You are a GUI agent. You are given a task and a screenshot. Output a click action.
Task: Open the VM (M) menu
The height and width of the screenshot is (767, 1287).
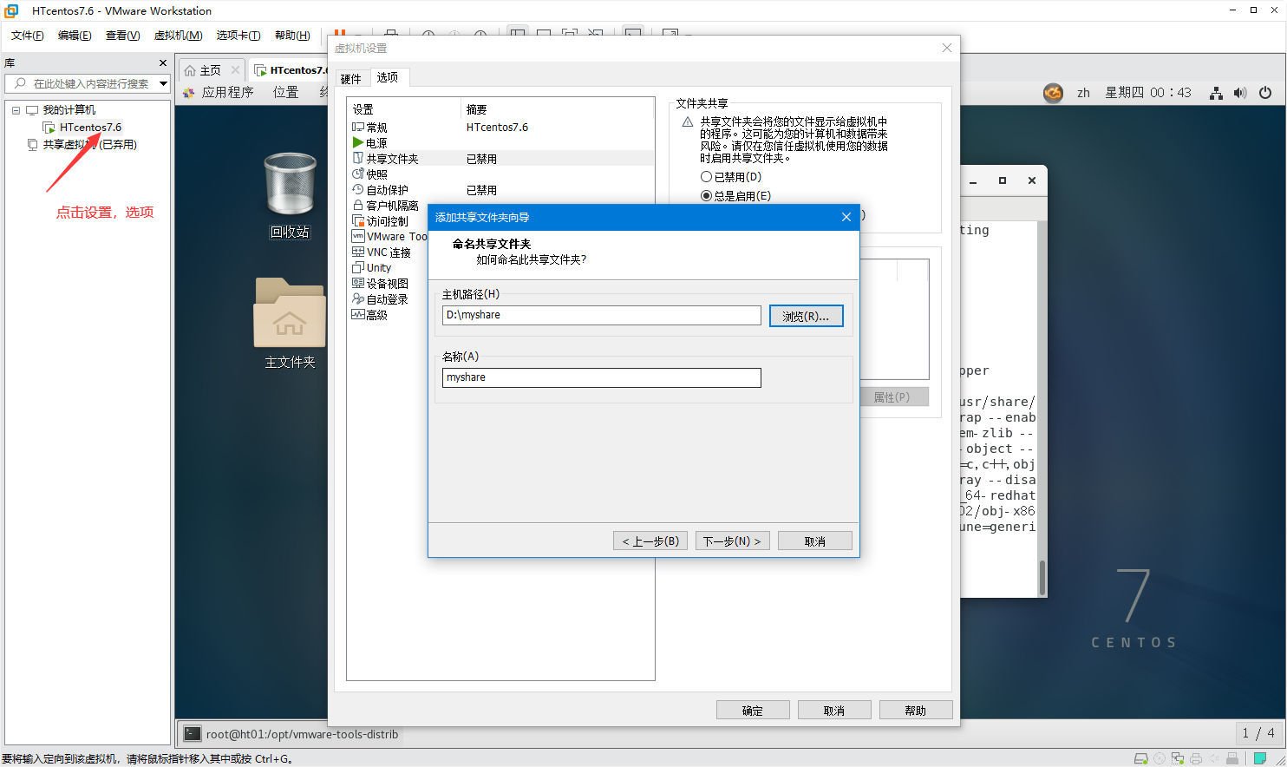178,35
